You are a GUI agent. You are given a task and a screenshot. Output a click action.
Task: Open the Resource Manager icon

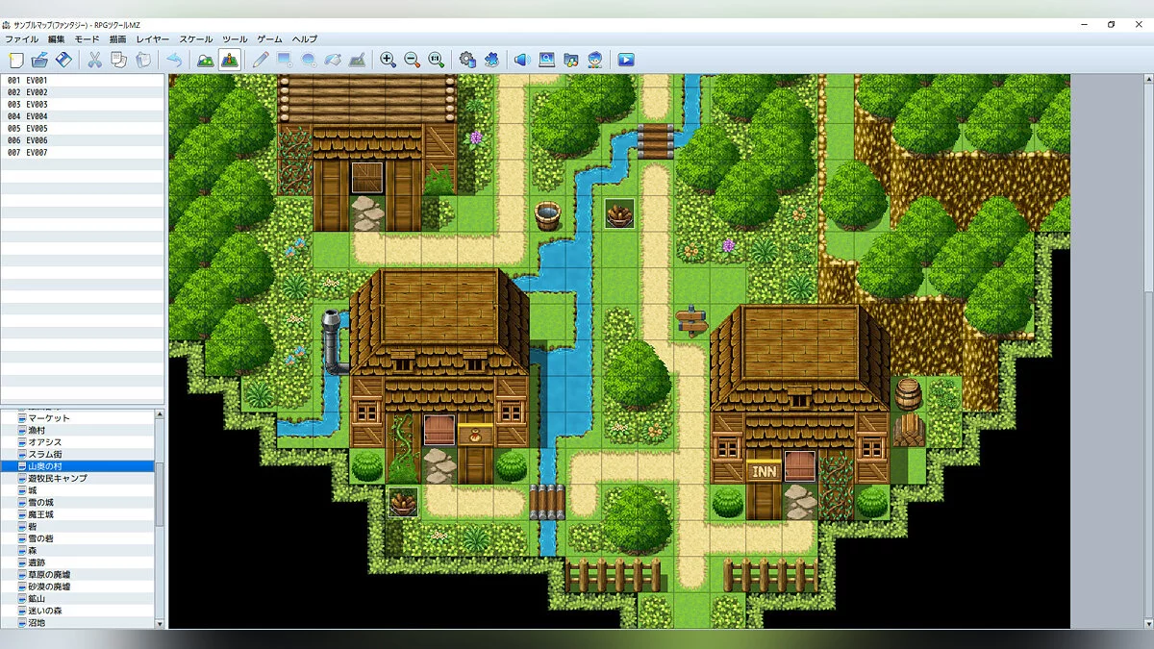point(570,60)
